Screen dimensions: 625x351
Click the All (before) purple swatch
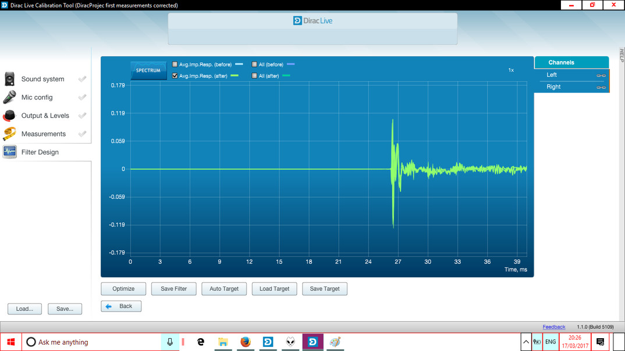tap(290, 64)
